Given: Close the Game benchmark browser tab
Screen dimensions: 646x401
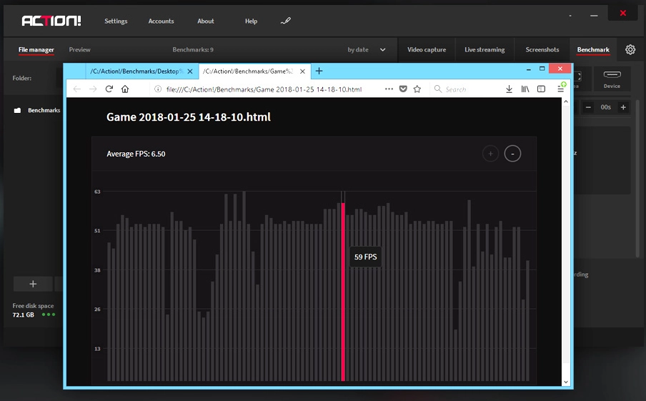Looking at the screenshot, I should pos(302,71).
